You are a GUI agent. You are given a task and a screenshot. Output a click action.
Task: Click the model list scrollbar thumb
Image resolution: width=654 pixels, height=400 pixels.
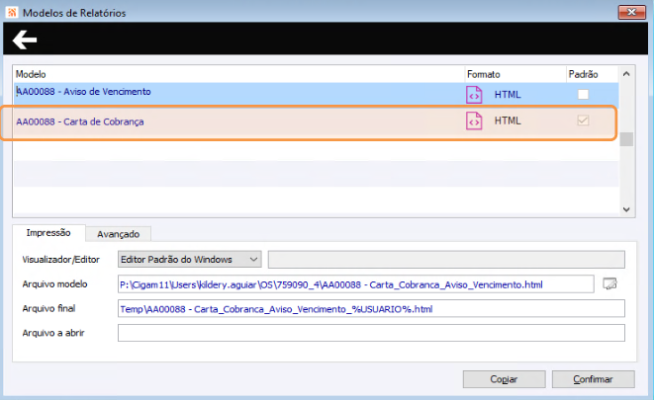[x=626, y=139]
